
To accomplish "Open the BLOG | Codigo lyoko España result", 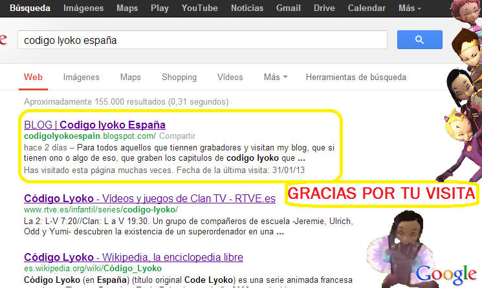I will coord(94,125).
